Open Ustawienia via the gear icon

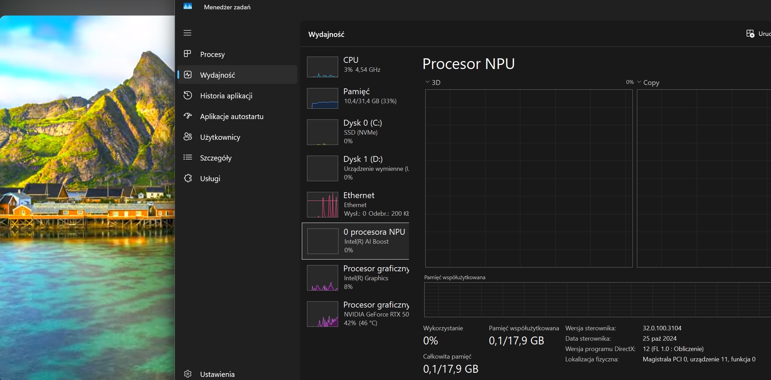click(x=187, y=374)
